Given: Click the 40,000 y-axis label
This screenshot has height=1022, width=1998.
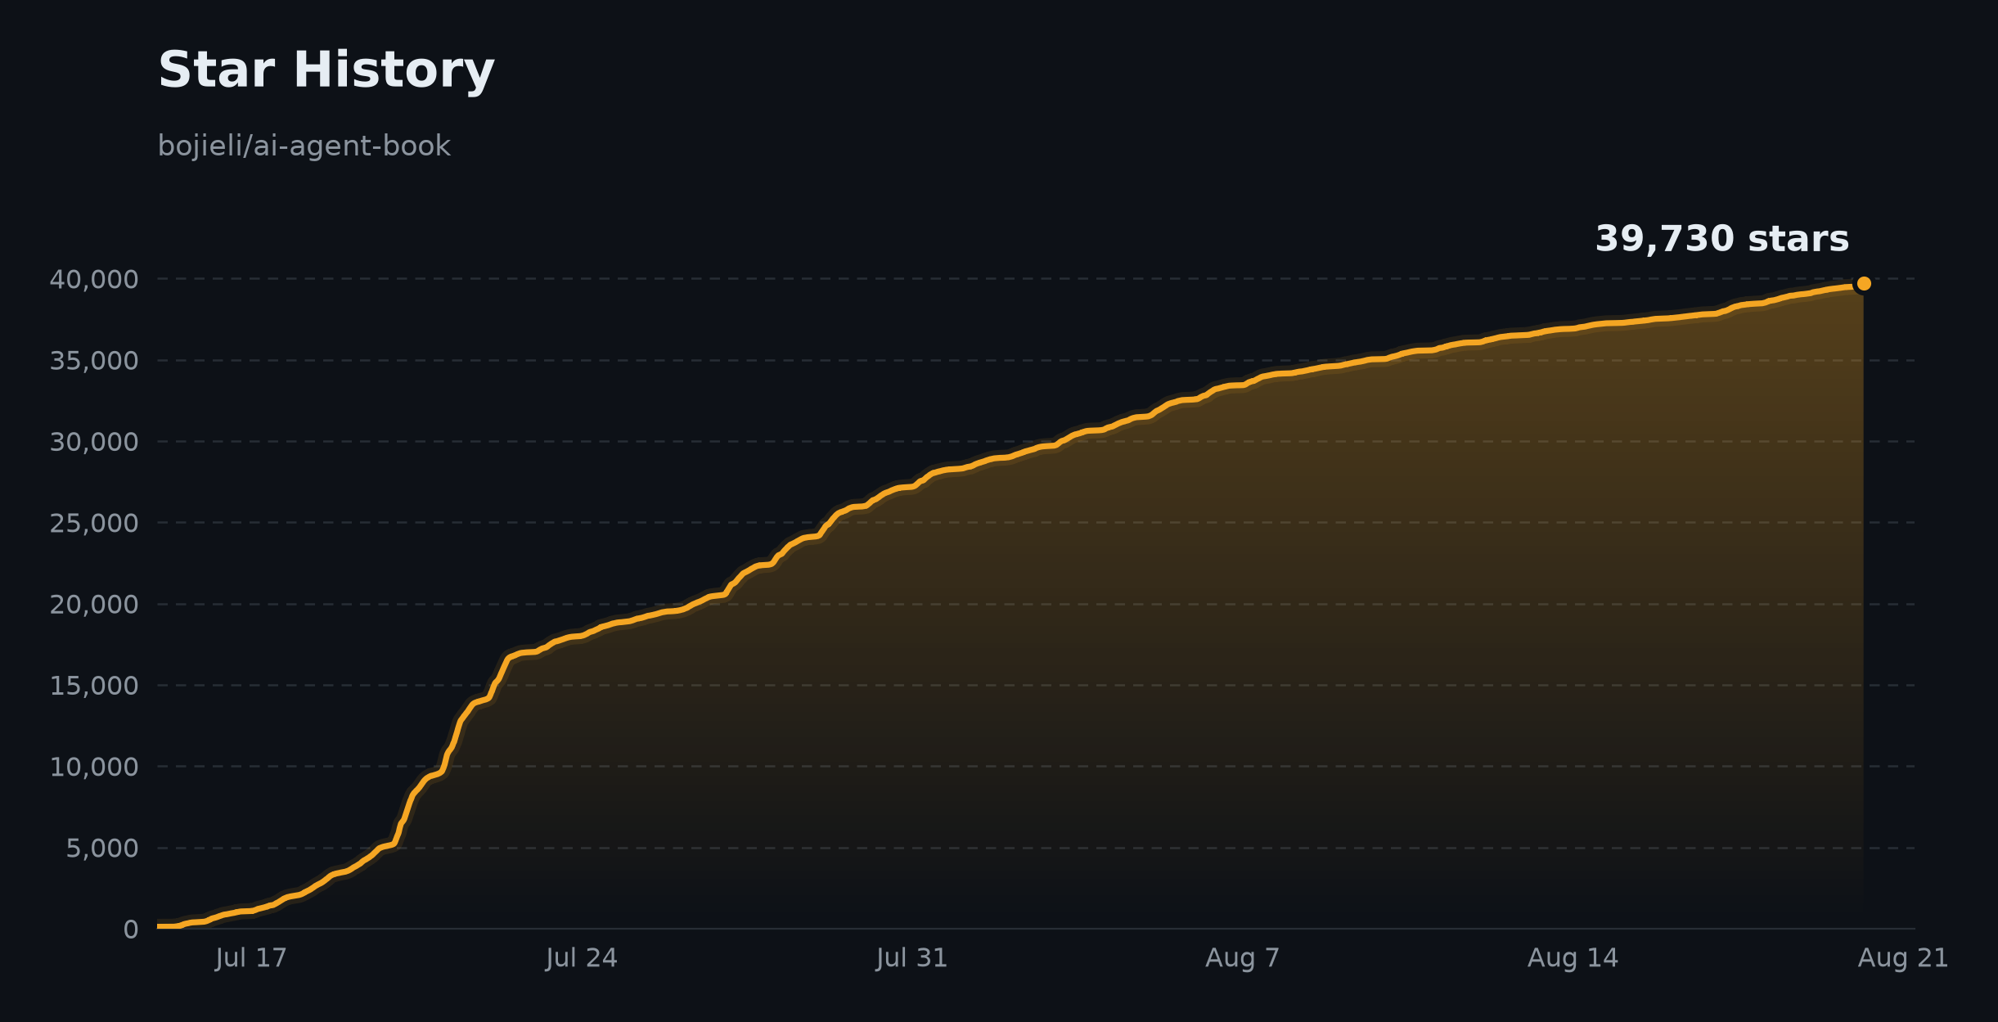Looking at the screenshot, I should pos(94,280).
